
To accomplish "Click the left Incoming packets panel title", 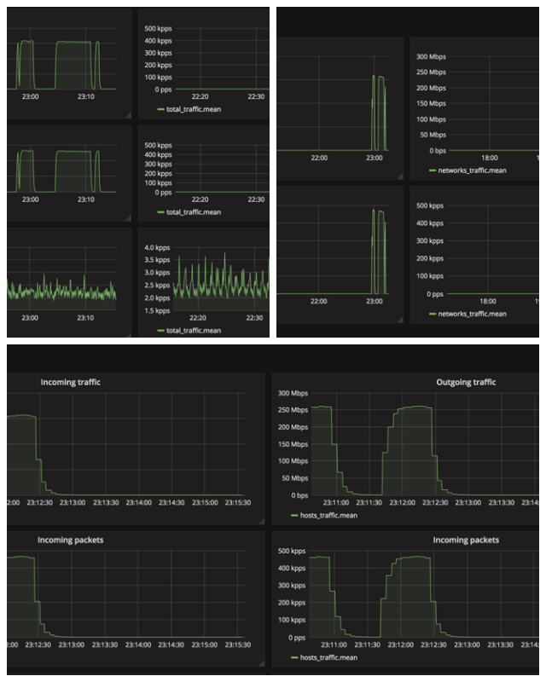I will coord(70,540).
